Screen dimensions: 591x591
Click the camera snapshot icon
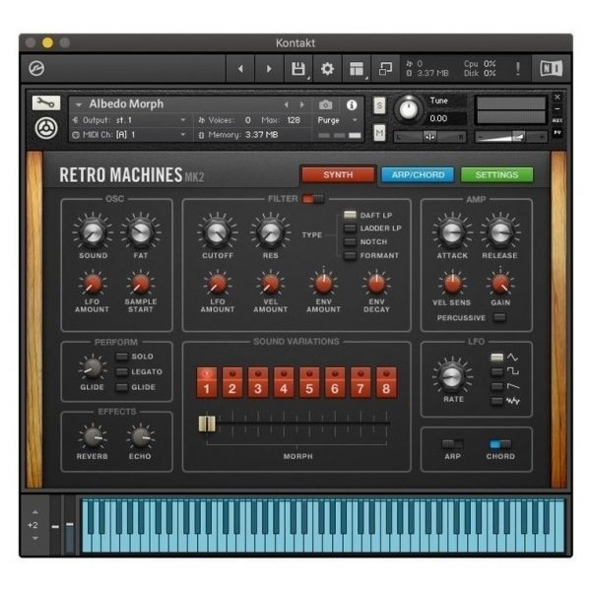pos(326,104)
